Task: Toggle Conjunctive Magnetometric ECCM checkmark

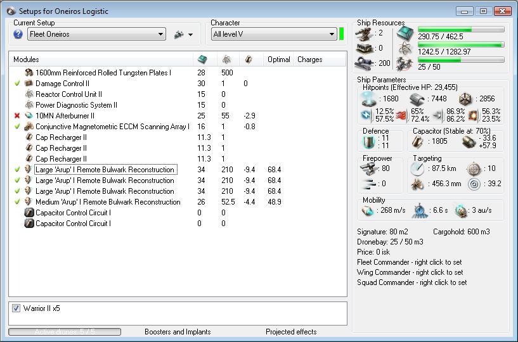Action: [x=17, y=127]
